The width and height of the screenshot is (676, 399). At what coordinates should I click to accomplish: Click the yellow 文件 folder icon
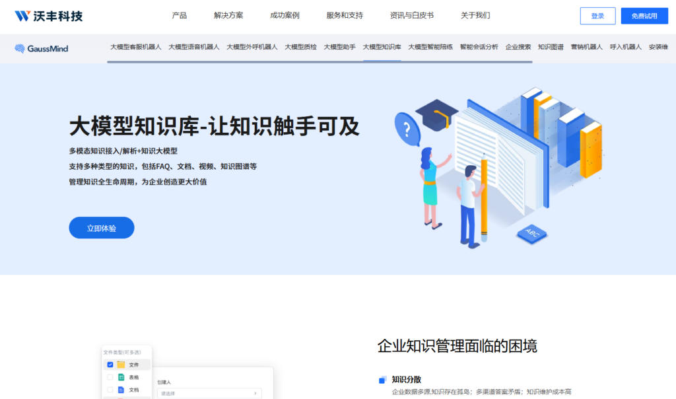[121, 365]
